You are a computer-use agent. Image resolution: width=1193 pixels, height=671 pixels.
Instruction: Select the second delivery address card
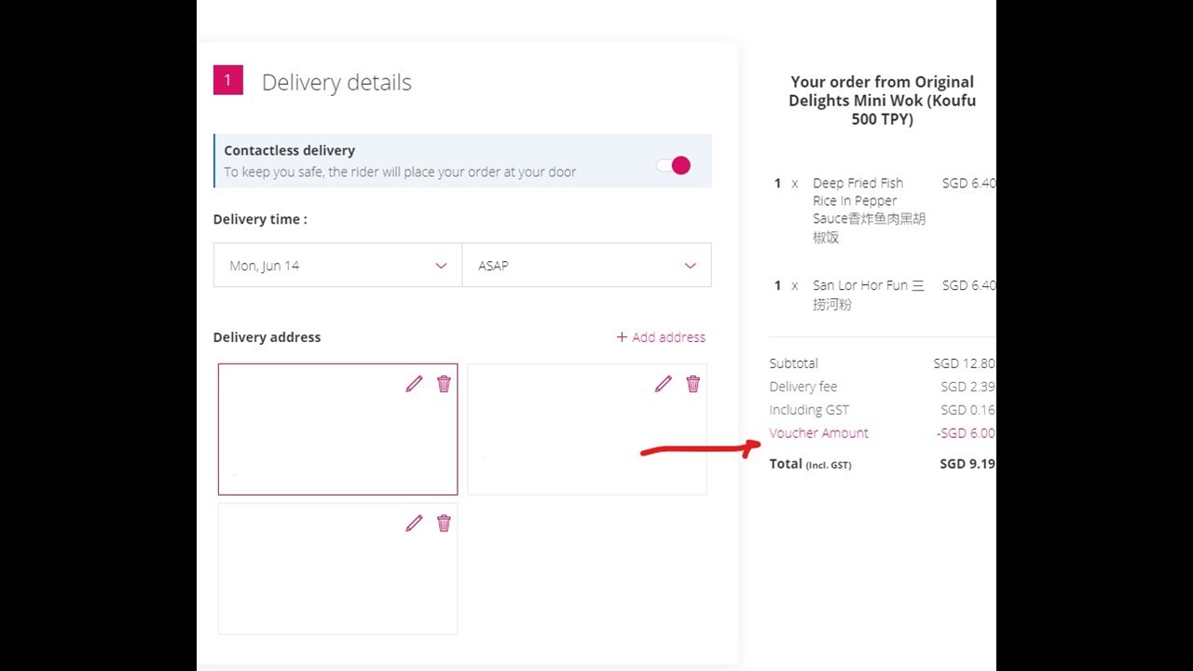click(586, 429)
